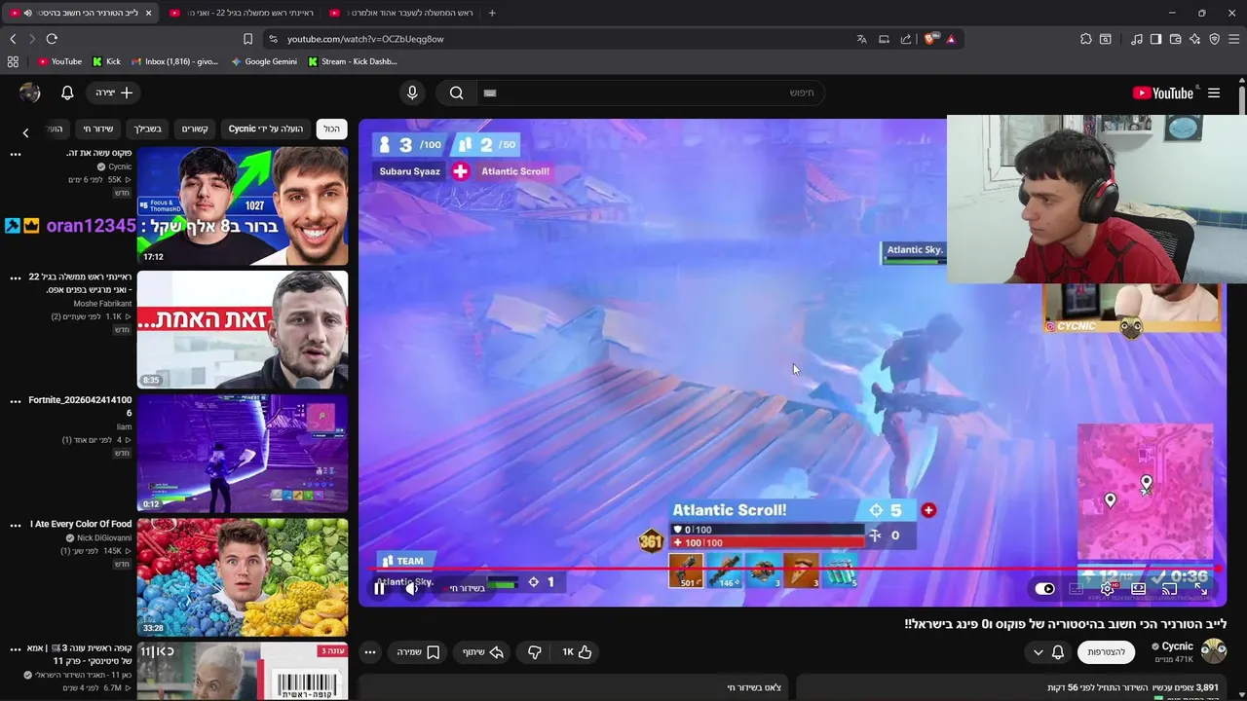Translate this page via address bar icon

pos(862,39)
